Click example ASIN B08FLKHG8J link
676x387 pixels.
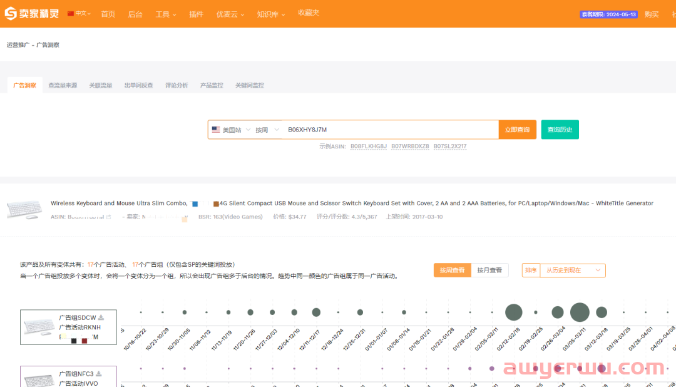click(369, 146)
